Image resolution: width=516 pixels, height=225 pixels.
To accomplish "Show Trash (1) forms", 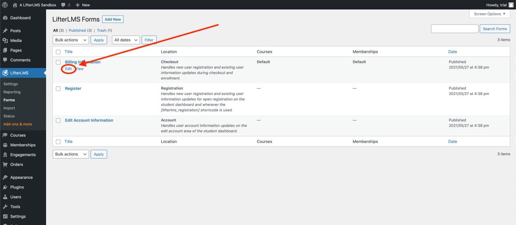I will [x=104, y=30].
